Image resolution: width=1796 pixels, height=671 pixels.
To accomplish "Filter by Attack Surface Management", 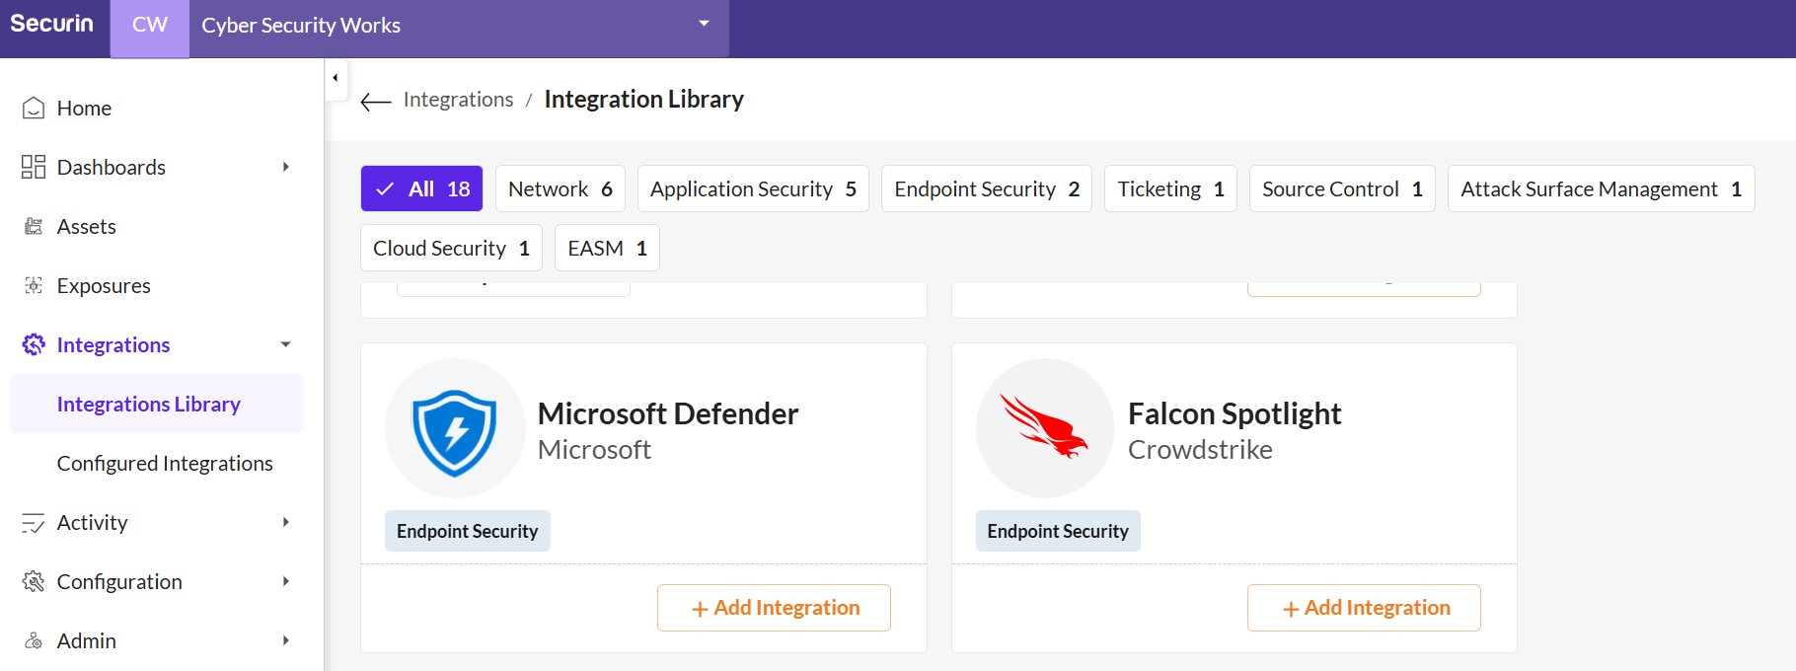I will tap(1601, 188).
